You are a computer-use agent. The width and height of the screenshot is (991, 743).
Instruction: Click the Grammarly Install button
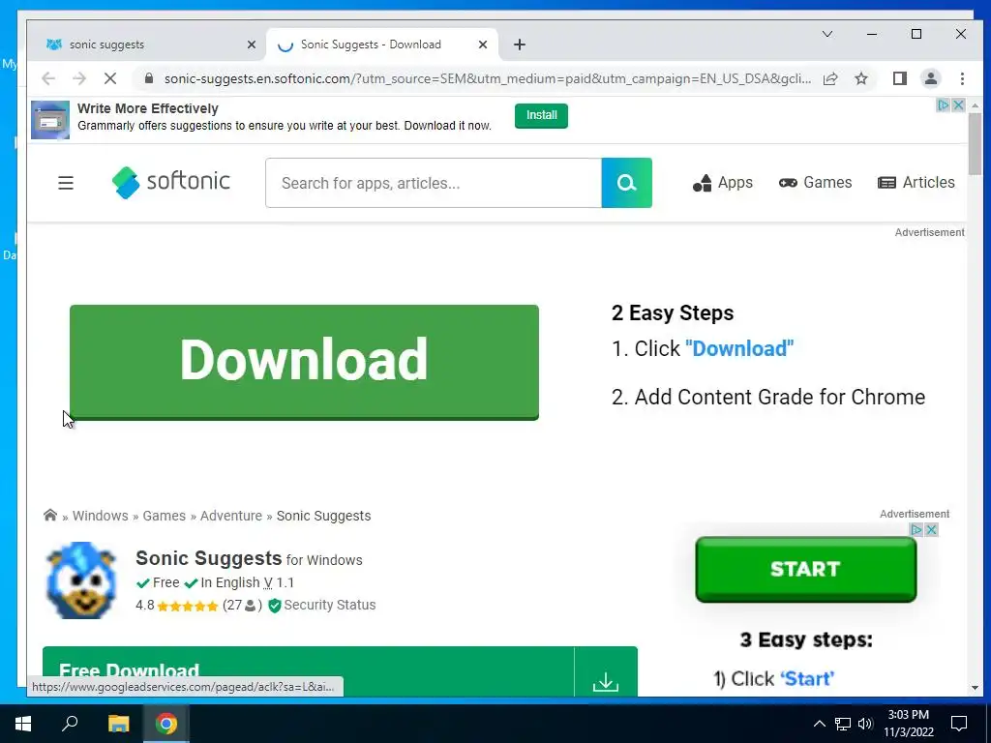tap(541, 116)
